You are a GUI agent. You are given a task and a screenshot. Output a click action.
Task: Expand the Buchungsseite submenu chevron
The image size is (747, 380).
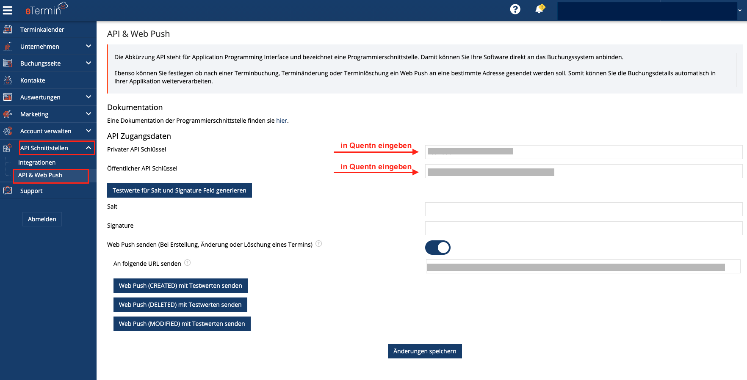[x=89, y=63]
